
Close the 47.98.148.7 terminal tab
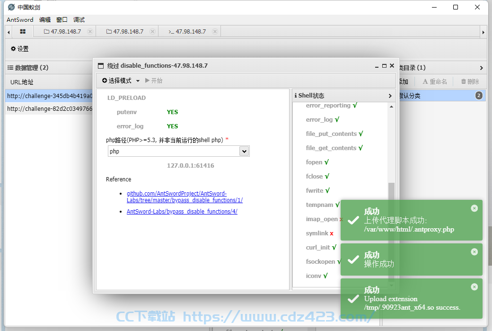coord(215,31)
